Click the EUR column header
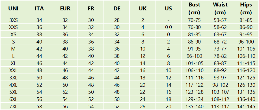The image size is (259, 110). (65, 8)
